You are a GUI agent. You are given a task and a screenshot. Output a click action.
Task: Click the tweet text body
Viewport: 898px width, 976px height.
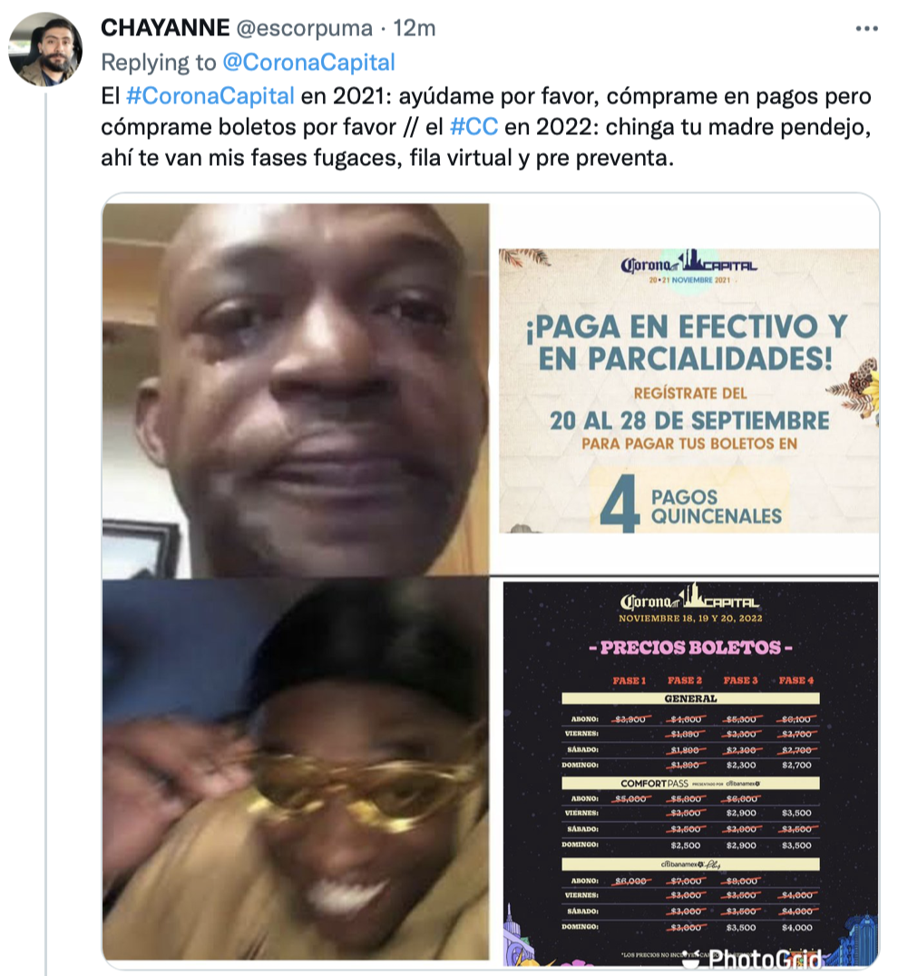[485, 127]
